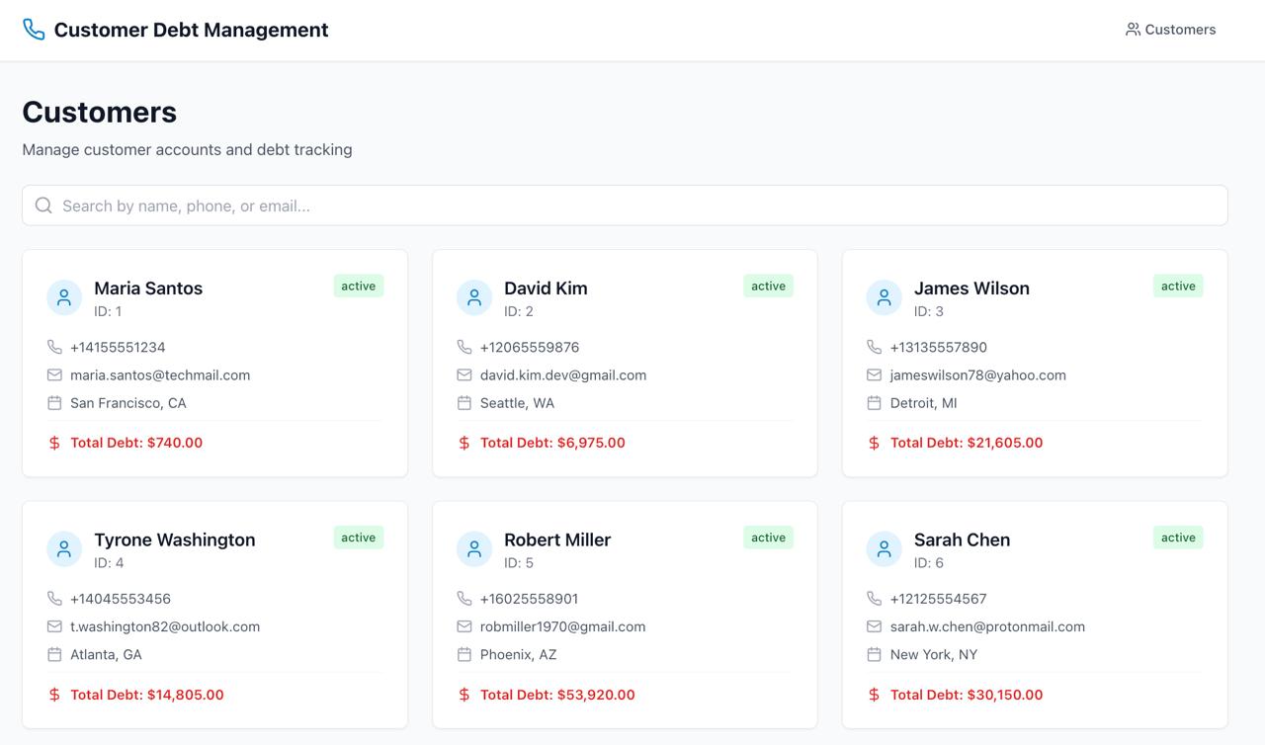Click active badge on David Kim card

[768, 286]
